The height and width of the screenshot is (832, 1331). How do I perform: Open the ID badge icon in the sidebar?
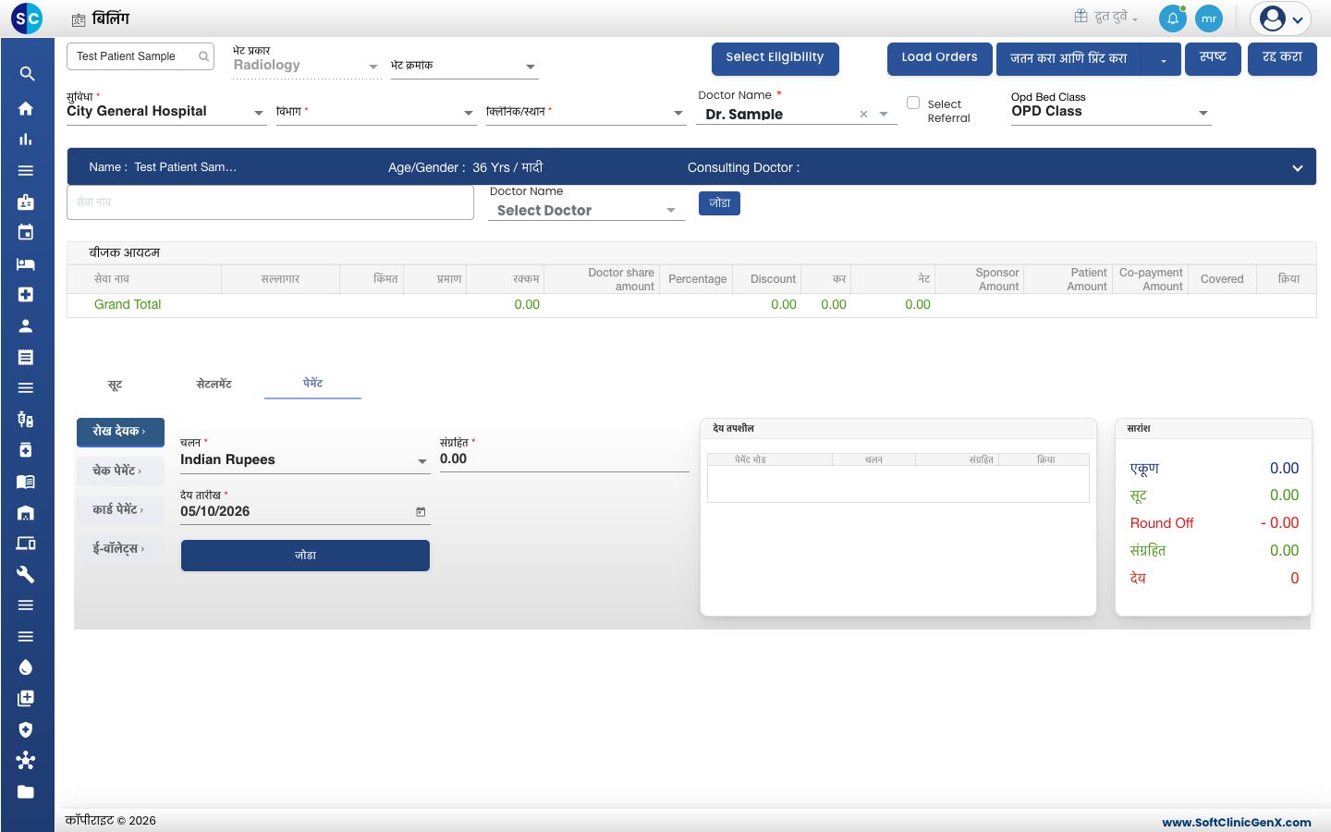tap(26, 202)
